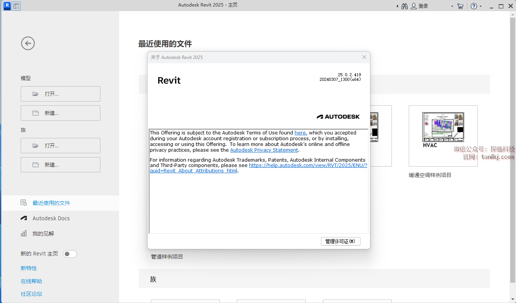
Task: Select 我的见解 in the sidebar
Action: [x=43, y=234]
